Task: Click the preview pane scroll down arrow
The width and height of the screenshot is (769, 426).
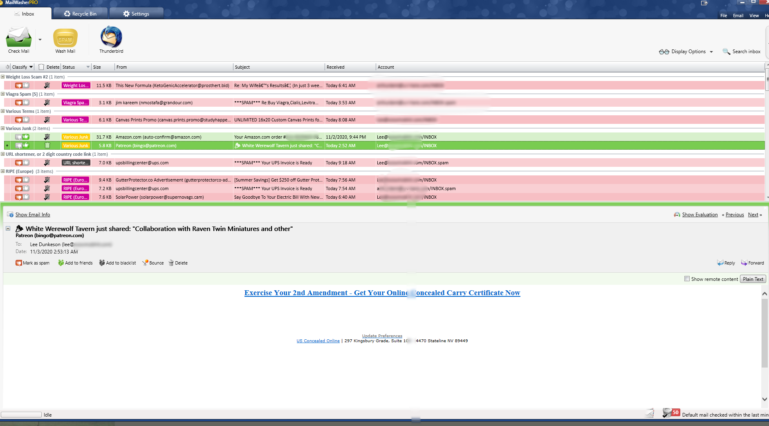Action: pyautogui.click(x=765, y=399)
